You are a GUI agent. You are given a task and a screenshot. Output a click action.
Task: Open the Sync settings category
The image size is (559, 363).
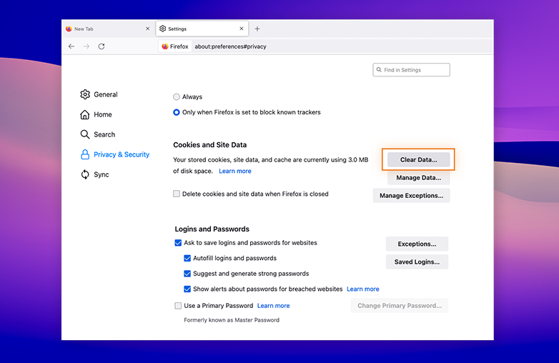point(95,174)
